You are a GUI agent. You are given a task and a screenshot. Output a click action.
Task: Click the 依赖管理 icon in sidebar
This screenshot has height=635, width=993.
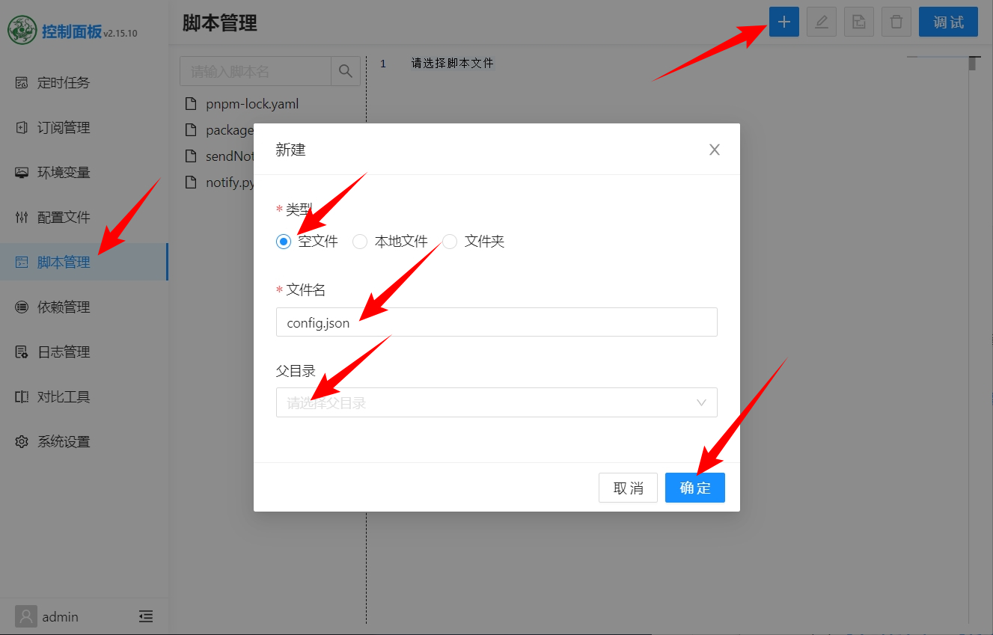tap(22, 307)
